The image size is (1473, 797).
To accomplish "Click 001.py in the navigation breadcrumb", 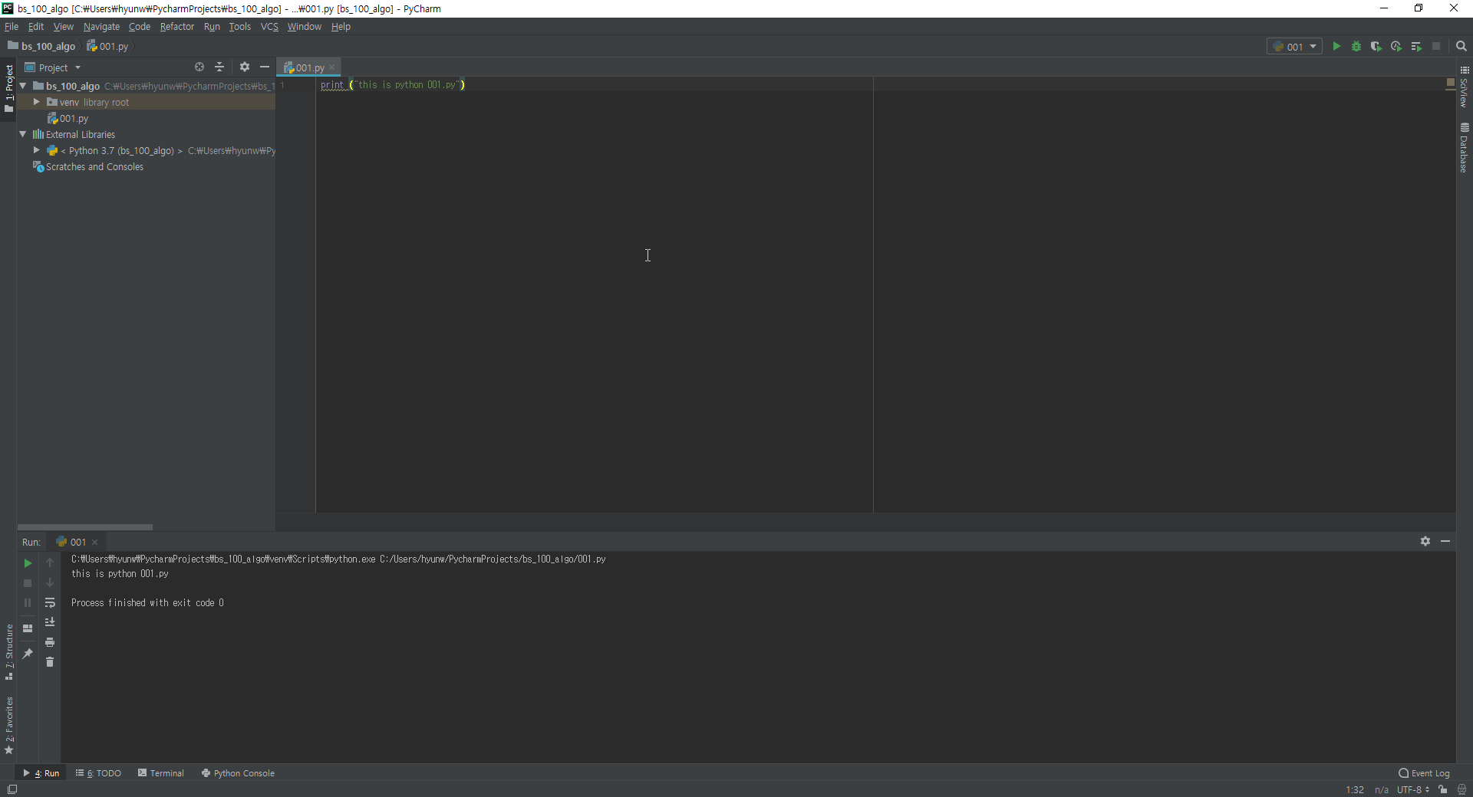I will tap(108, 47).
